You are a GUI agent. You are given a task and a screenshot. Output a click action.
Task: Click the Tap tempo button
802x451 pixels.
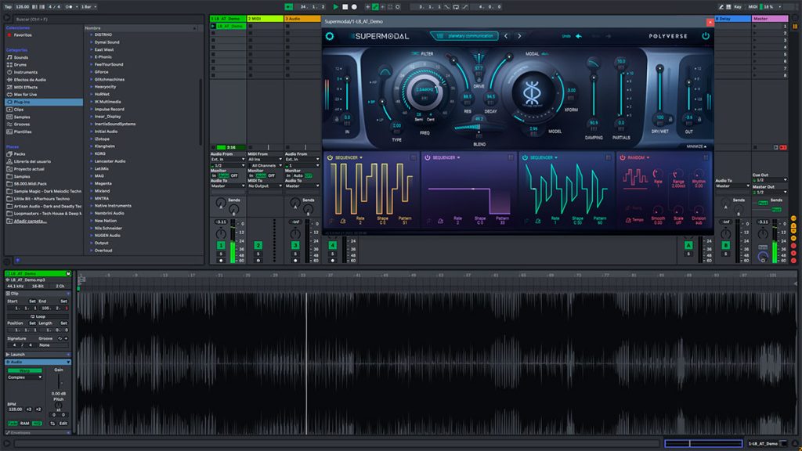8,7
